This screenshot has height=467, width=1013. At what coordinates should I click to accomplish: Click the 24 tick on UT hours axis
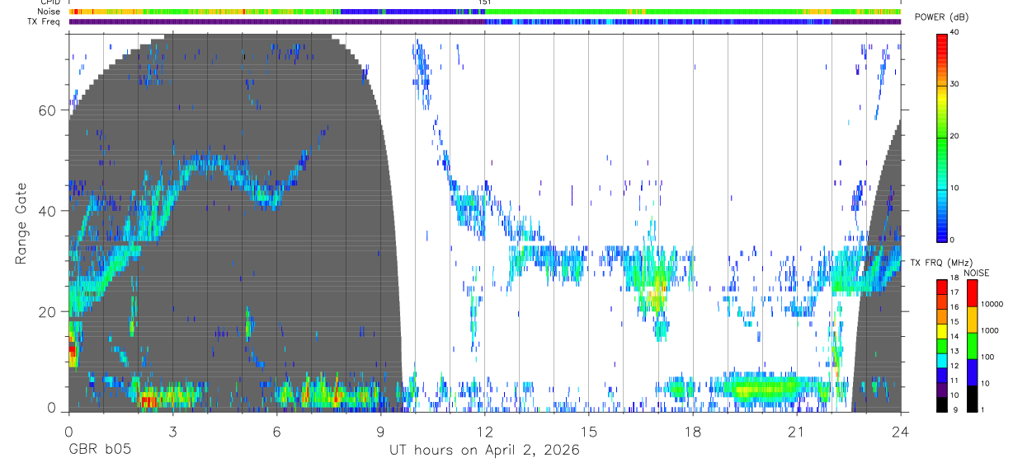(901, 432)
